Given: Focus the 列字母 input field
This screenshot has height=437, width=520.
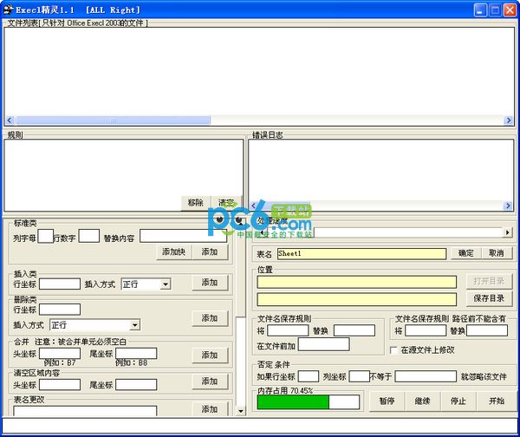Looking at the screenshot, I should tap(45, 236).
